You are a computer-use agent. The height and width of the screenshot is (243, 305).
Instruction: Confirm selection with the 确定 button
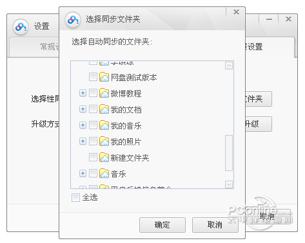(162, 225)
